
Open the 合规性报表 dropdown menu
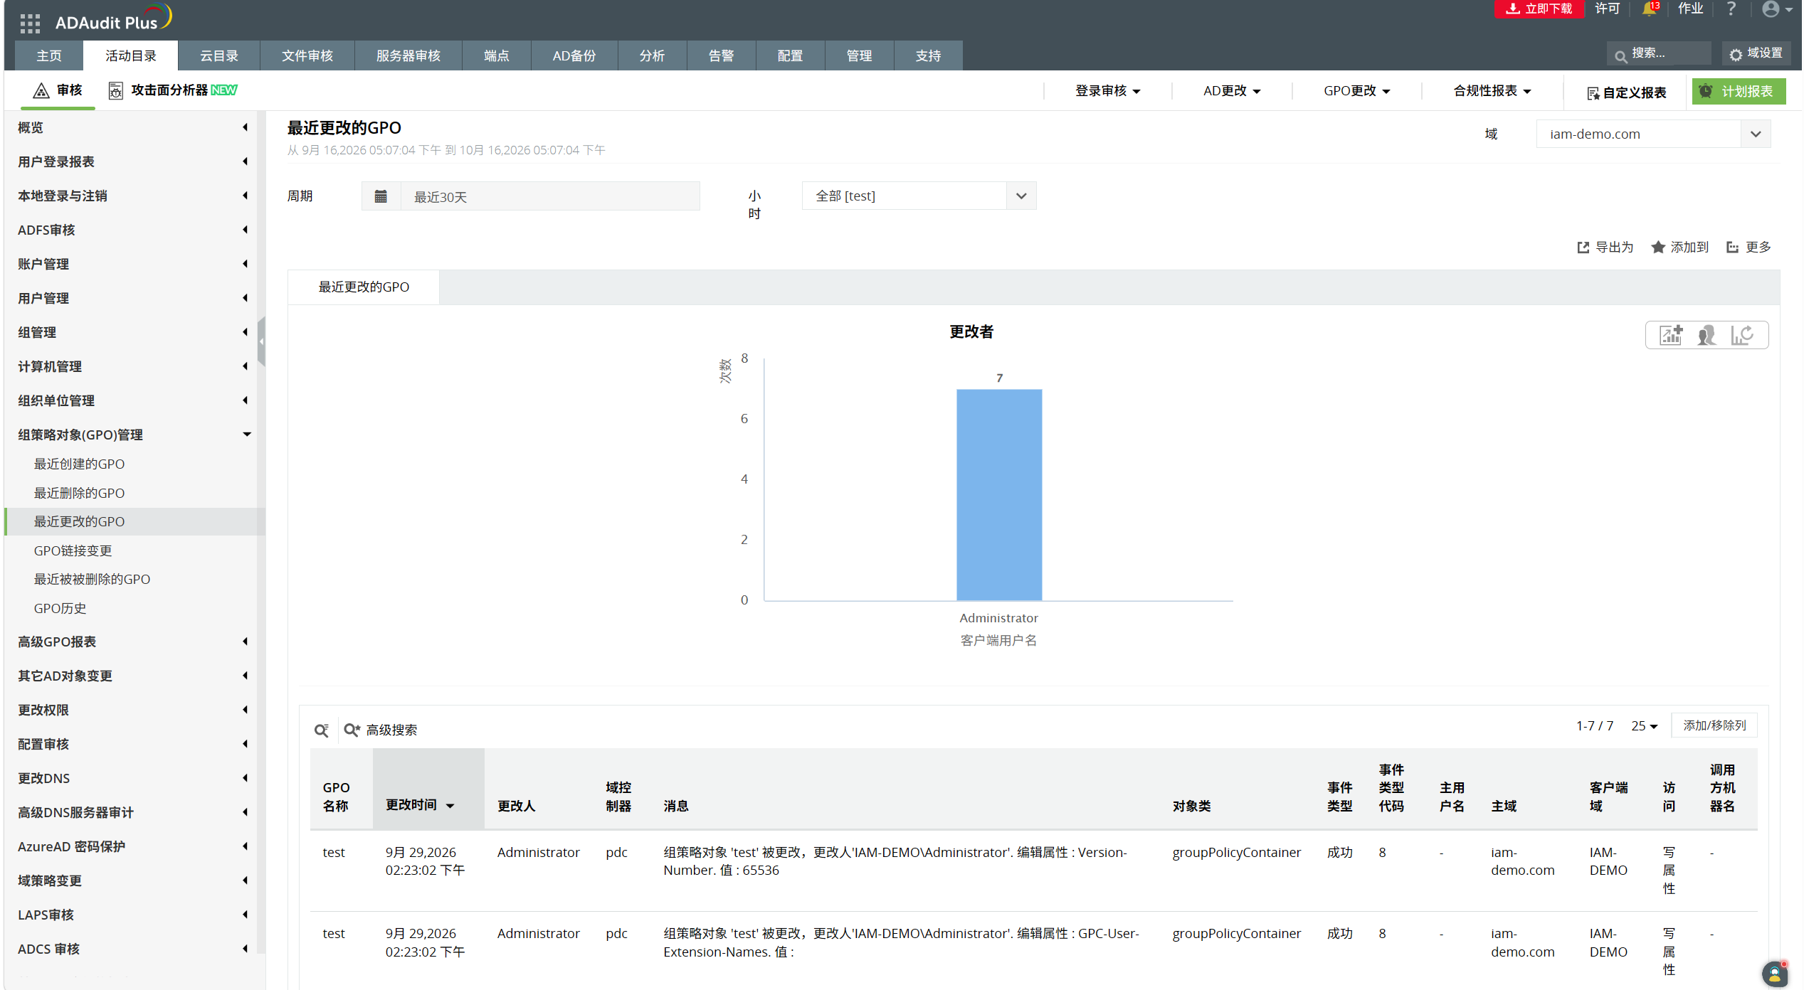[x=1492, y=91]
